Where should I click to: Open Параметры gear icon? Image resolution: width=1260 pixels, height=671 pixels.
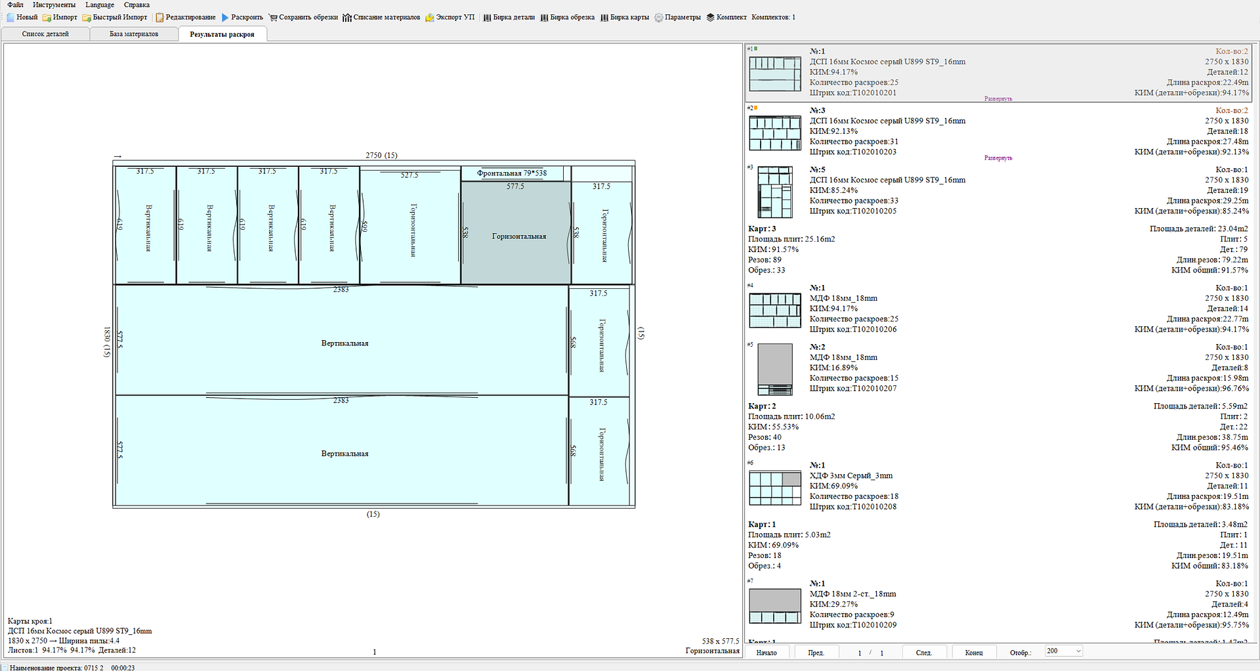(659, 17)
